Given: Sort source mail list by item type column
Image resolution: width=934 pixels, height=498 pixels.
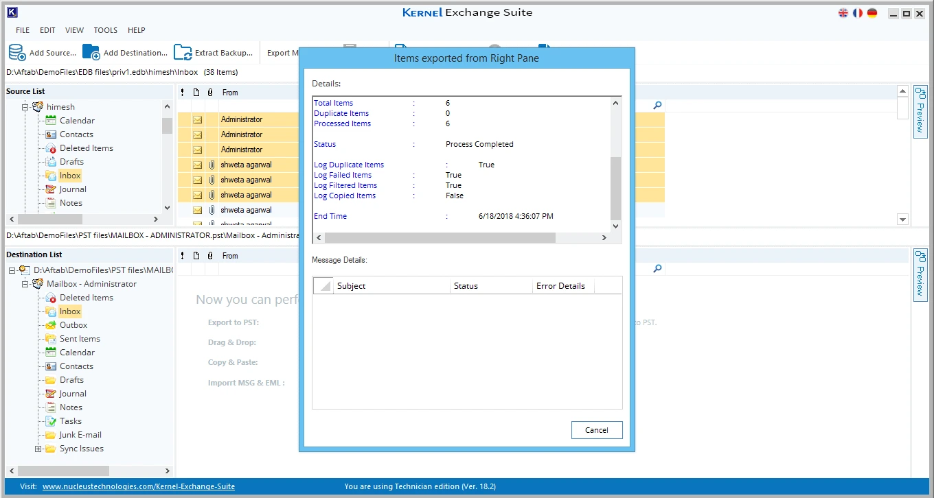Looking at the screenshot, I should coord(196,93).
